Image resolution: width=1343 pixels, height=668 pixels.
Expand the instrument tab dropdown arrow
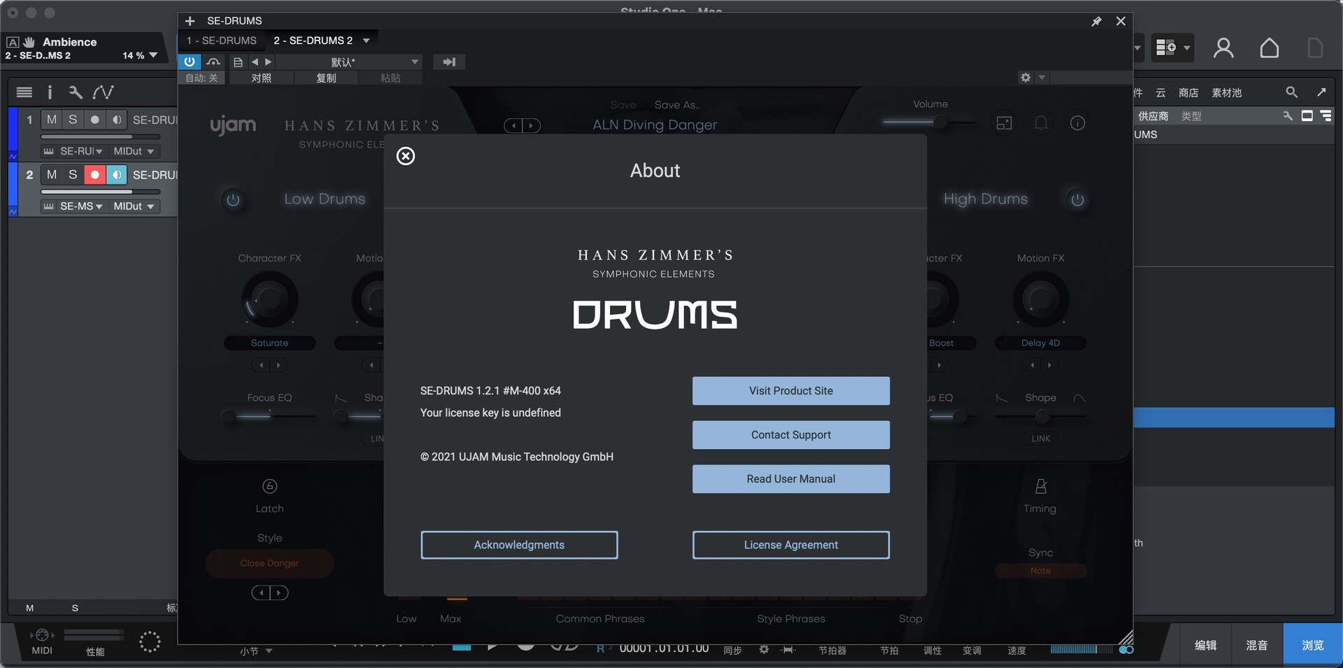tap(366, 41)
